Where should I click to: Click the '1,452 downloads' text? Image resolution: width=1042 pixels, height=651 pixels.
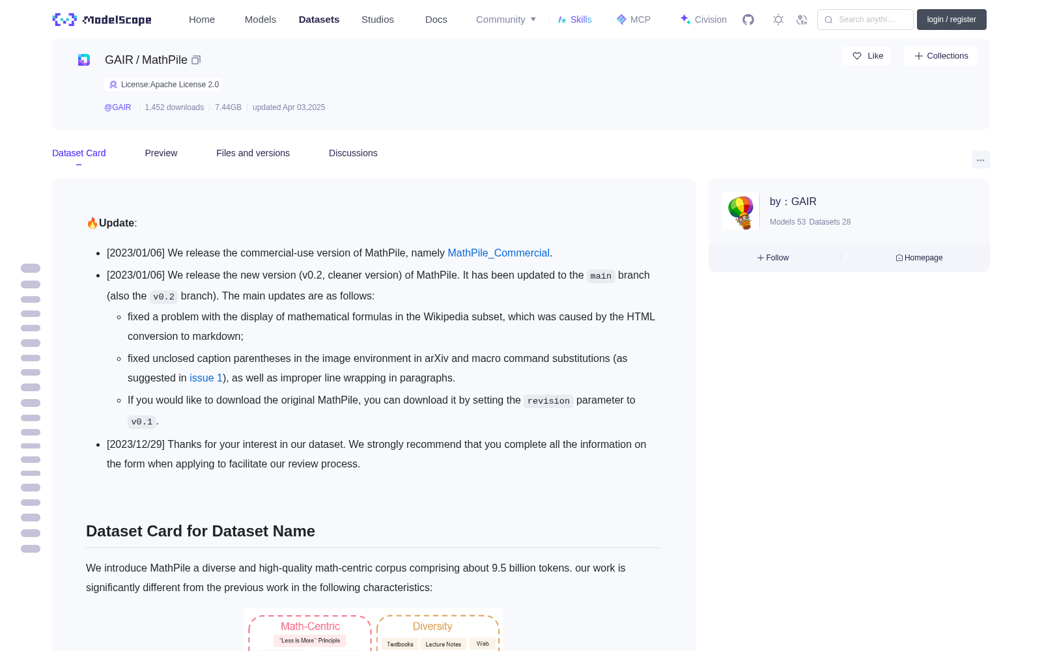tap(174, 107)
